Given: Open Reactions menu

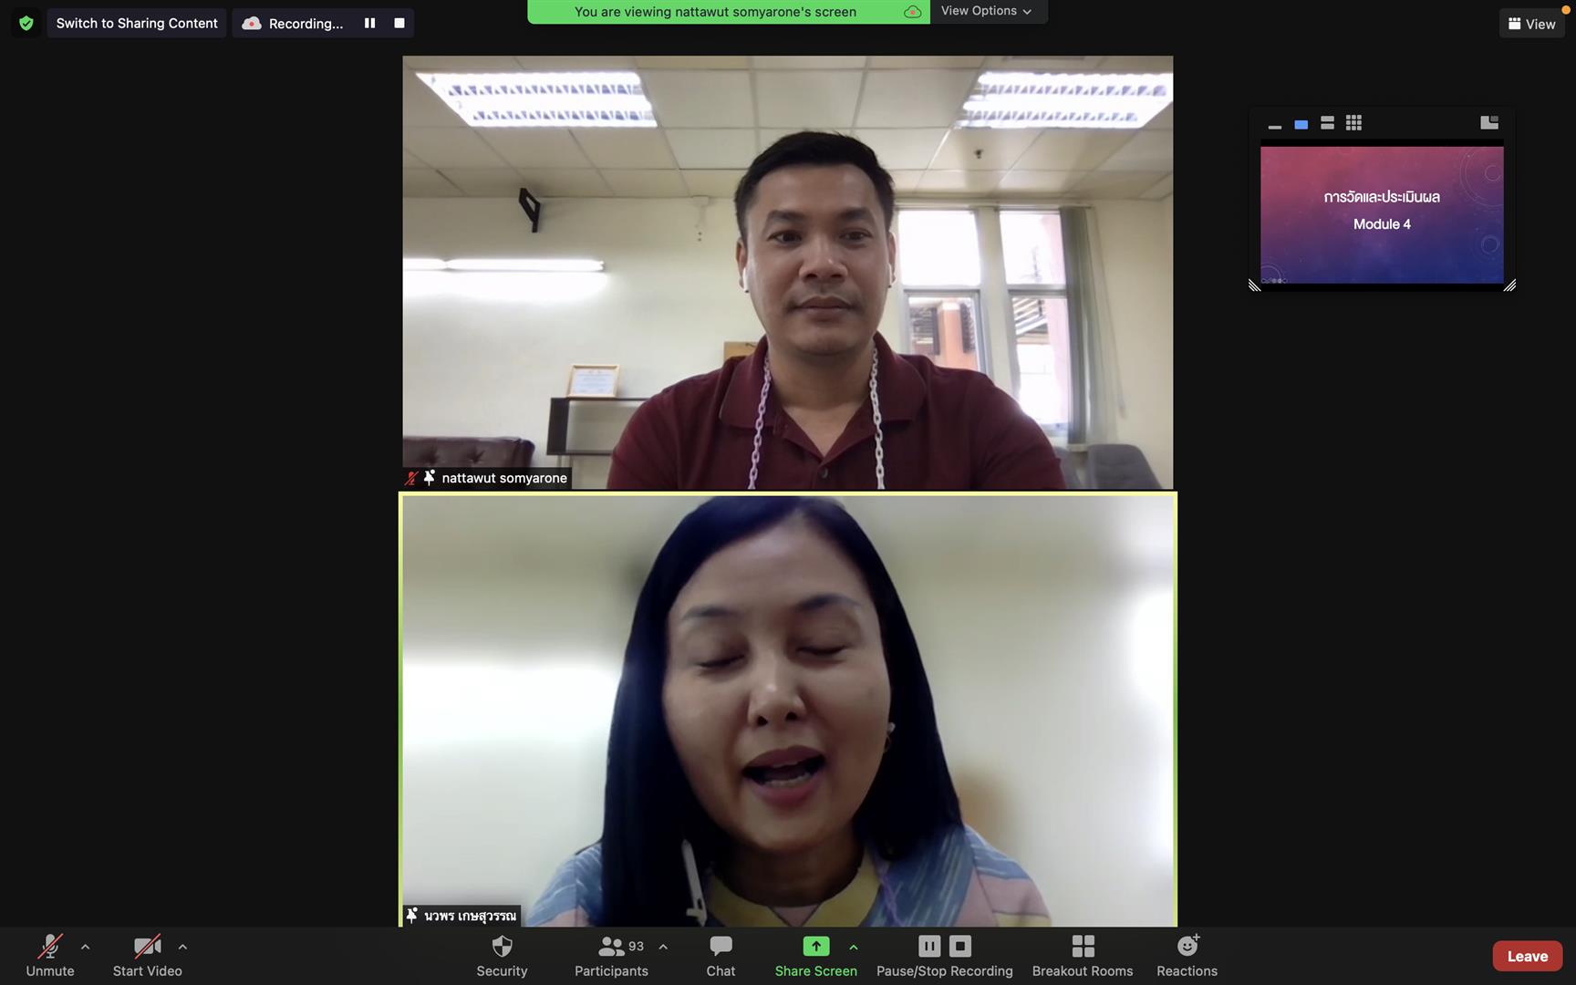Looking at the screenshot, I should point(1187,956).
